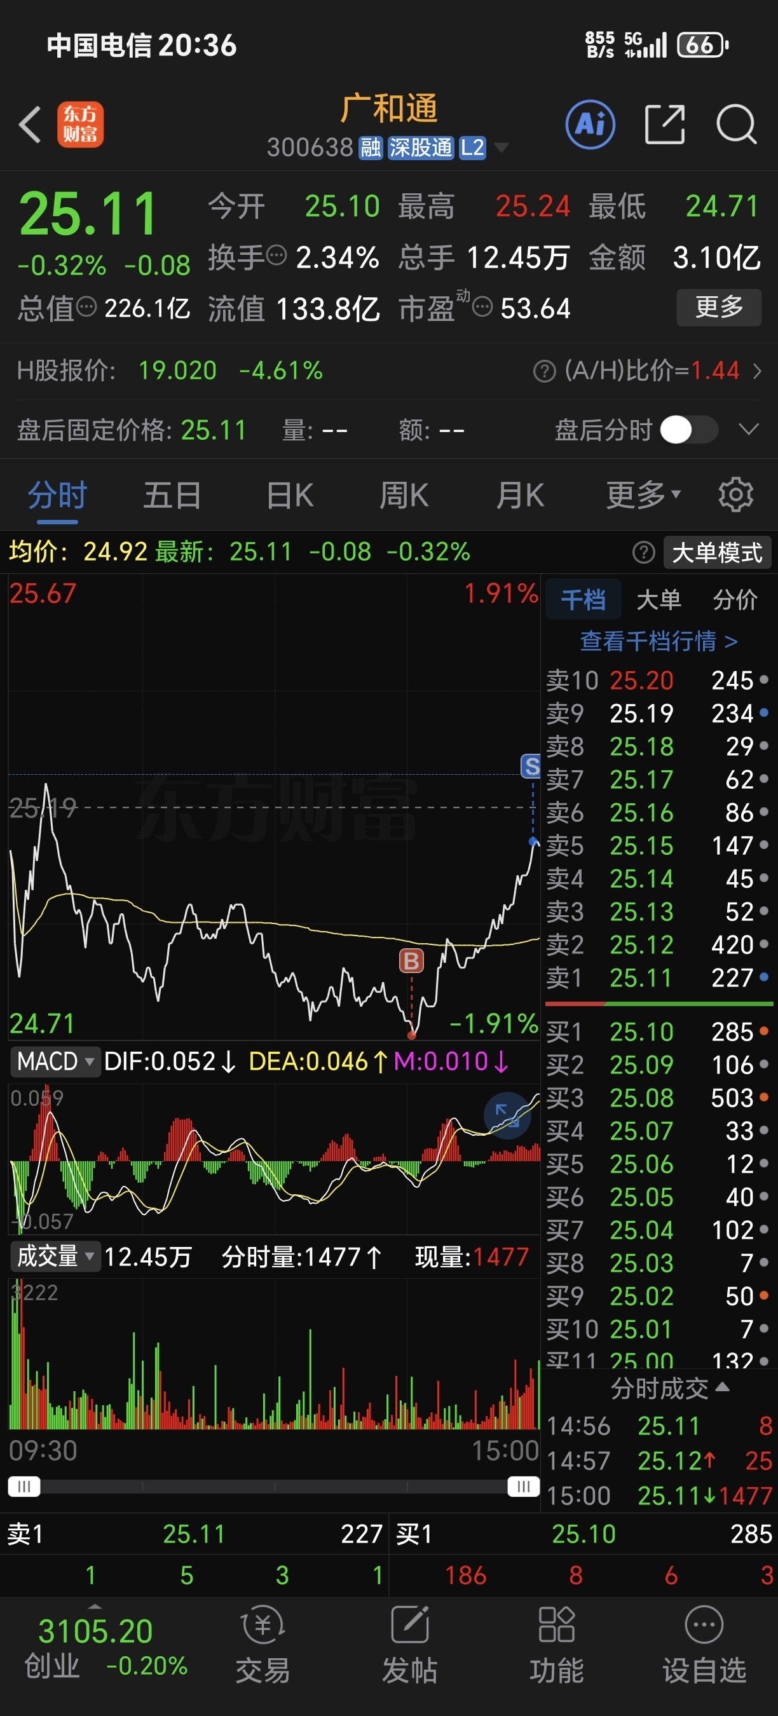Expand chart with fullscreen arrow icon

coord(507,1115)
